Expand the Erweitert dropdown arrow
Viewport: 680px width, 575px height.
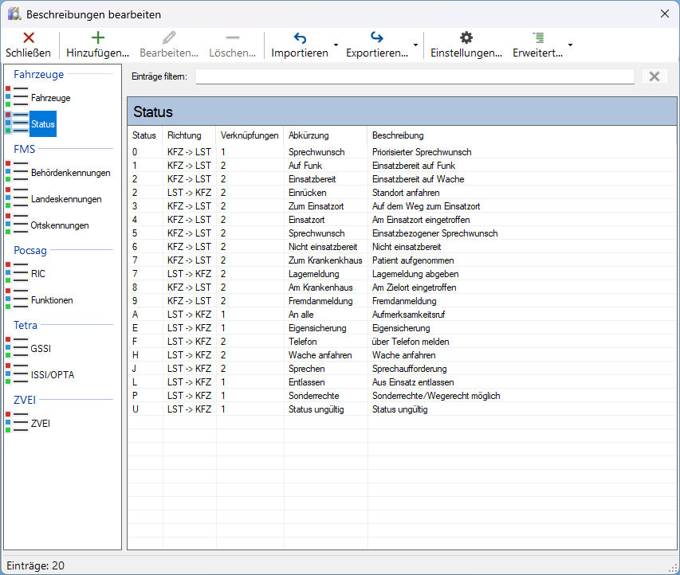coord(570,45)
